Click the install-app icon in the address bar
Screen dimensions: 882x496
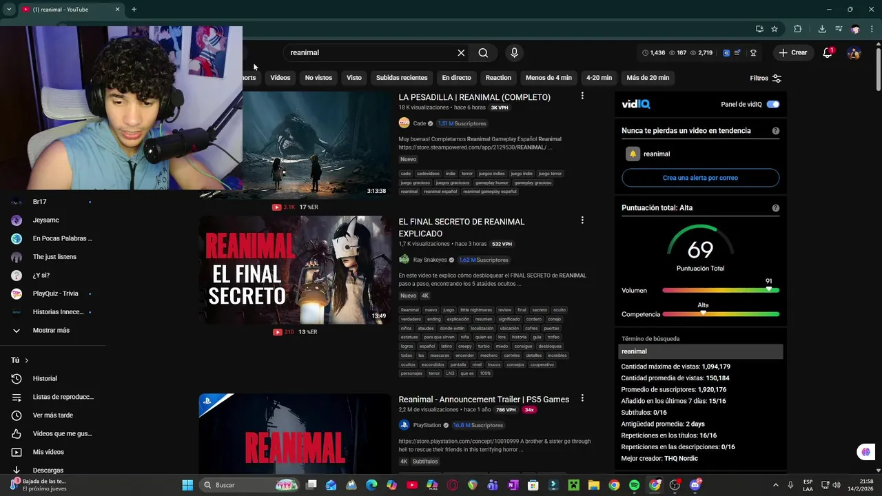pos(759,29)
